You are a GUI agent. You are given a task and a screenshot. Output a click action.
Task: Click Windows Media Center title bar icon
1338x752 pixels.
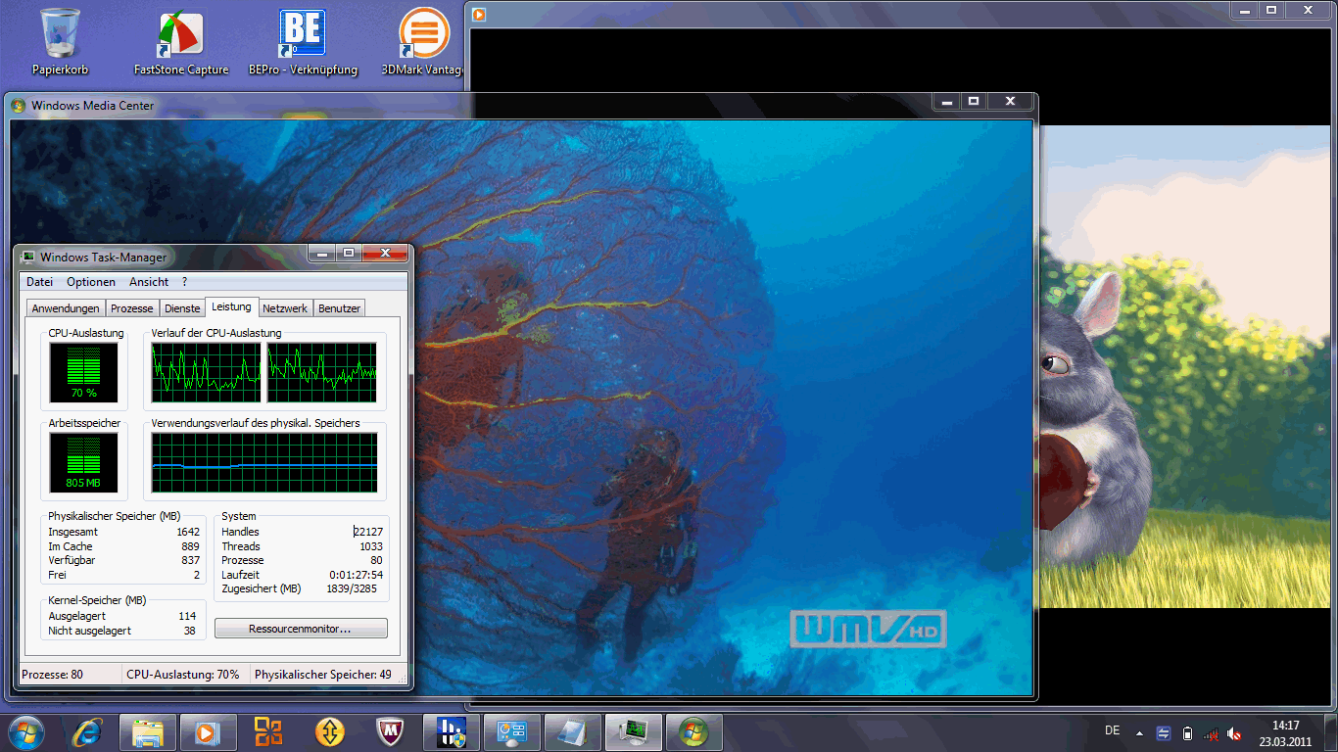tap(19, 106)
